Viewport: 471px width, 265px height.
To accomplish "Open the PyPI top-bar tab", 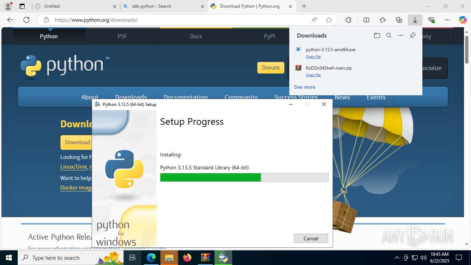I will click(x=269, y=36).
